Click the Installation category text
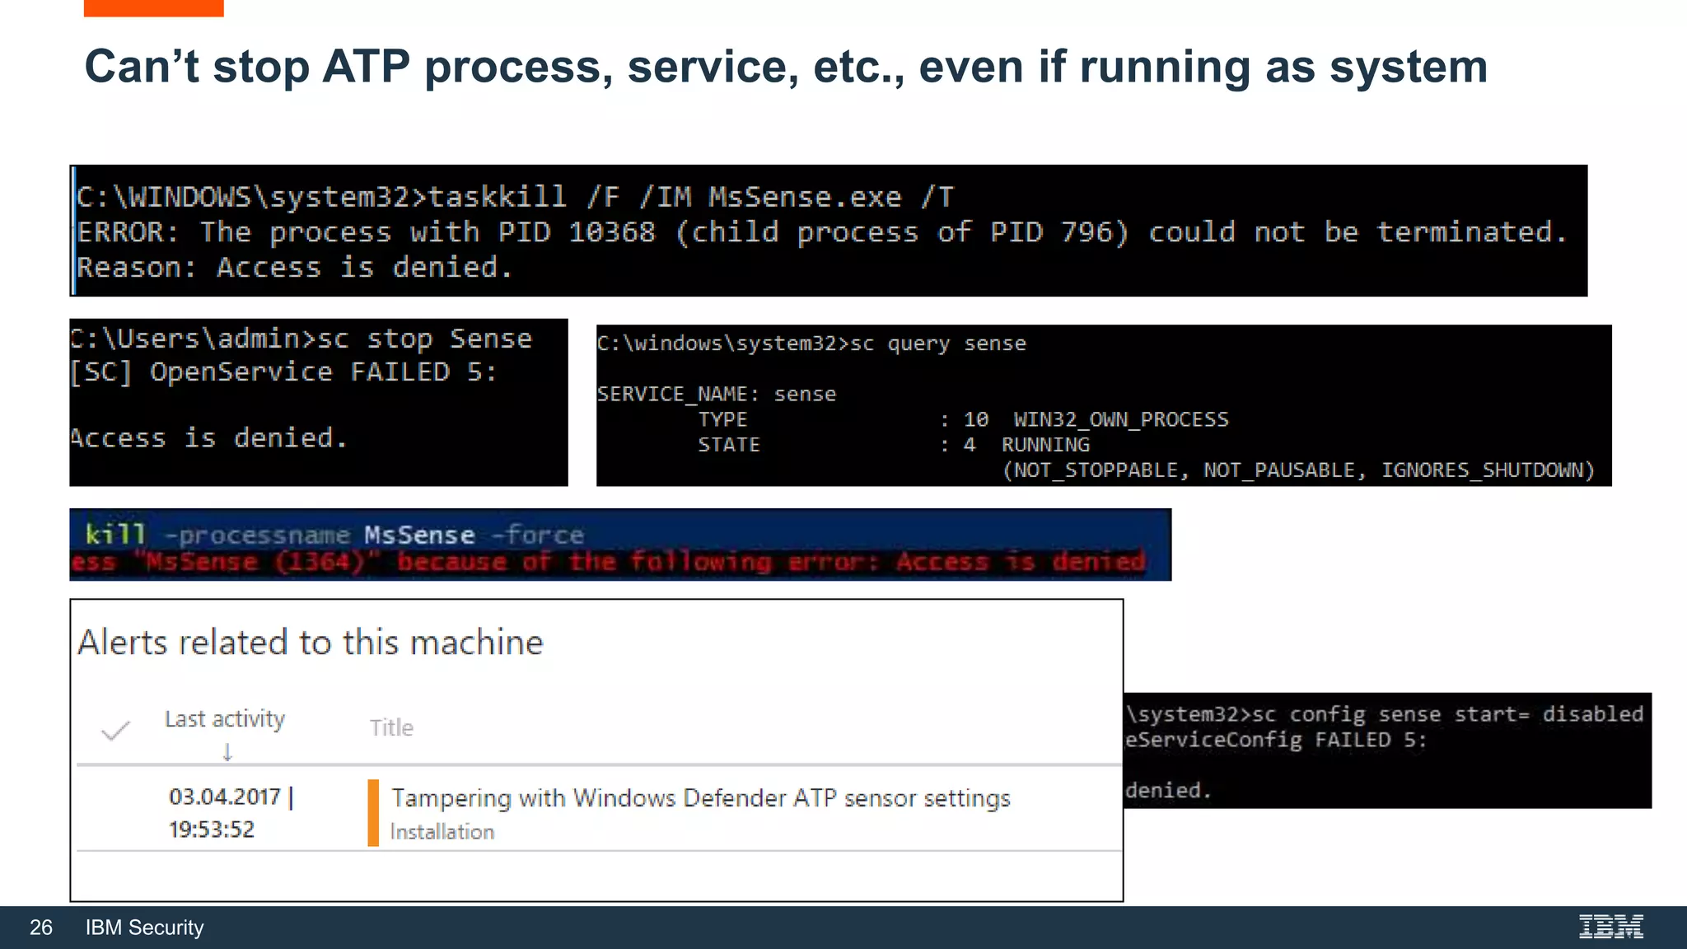The width and height of the screenshot is (1687, 949). click(x=442, y=832)
